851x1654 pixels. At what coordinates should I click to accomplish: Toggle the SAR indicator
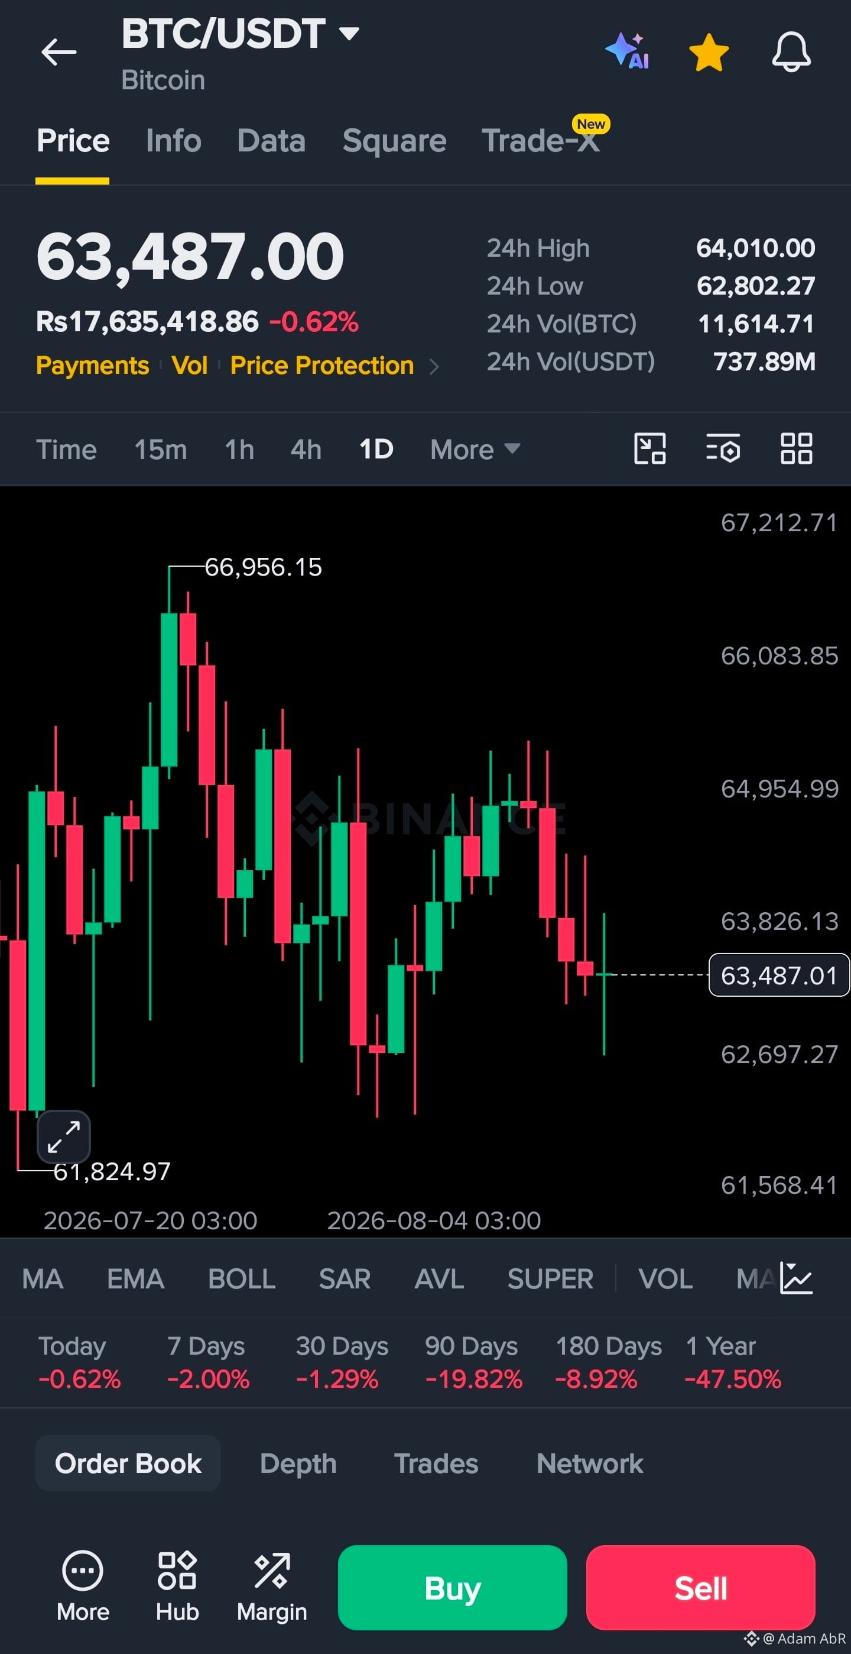click(345, 1279)
